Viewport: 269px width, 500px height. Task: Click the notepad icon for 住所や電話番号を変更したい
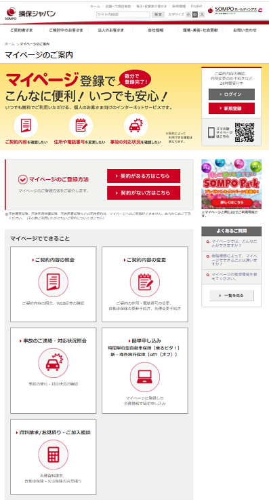(81, 126)
